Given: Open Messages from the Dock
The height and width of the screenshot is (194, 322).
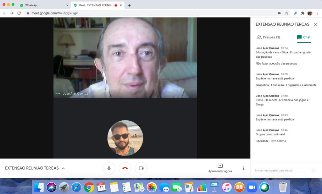Looking at the screenshot, I should (x=164, y=187).
